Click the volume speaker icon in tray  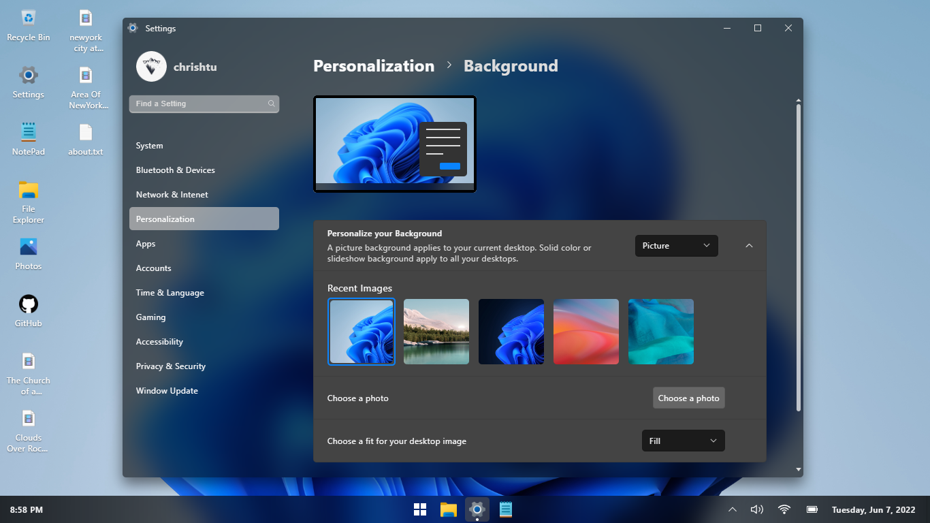tap(756, 509)
